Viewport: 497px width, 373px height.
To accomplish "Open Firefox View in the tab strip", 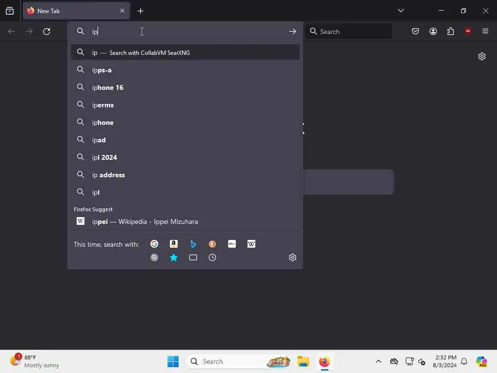I will point(10,11).
